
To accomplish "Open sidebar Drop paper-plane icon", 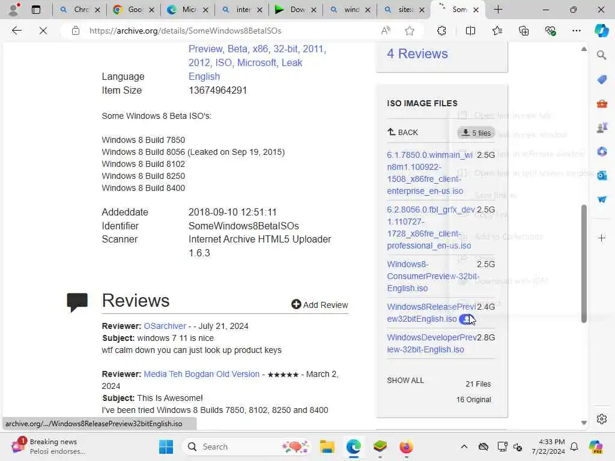I will pos(602,199).
